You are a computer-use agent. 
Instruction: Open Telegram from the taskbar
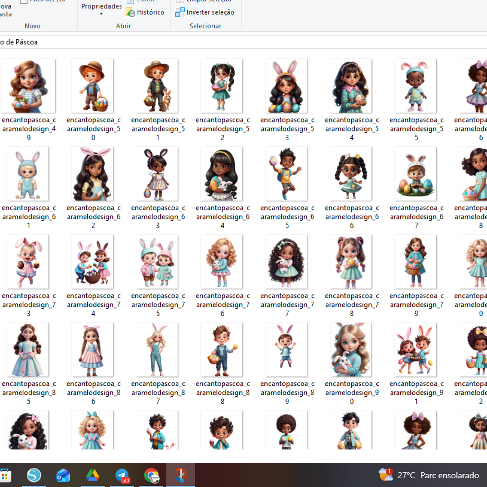pyautogui.click(x=122, y=476)
